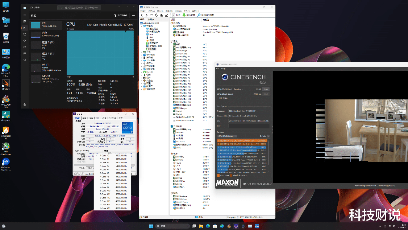Screen dimensions: 408x230
Task: Select E-Core #8 in CPU-Z core menu
Action: click(112, 184)
